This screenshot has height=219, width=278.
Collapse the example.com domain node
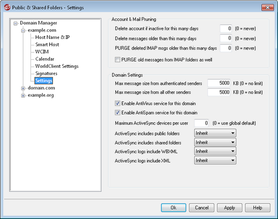(23, 30)
